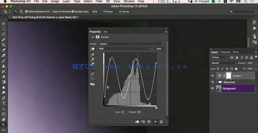The image size is (258, 133).
Task: Select the Brush tool
Action: point(3,61)
